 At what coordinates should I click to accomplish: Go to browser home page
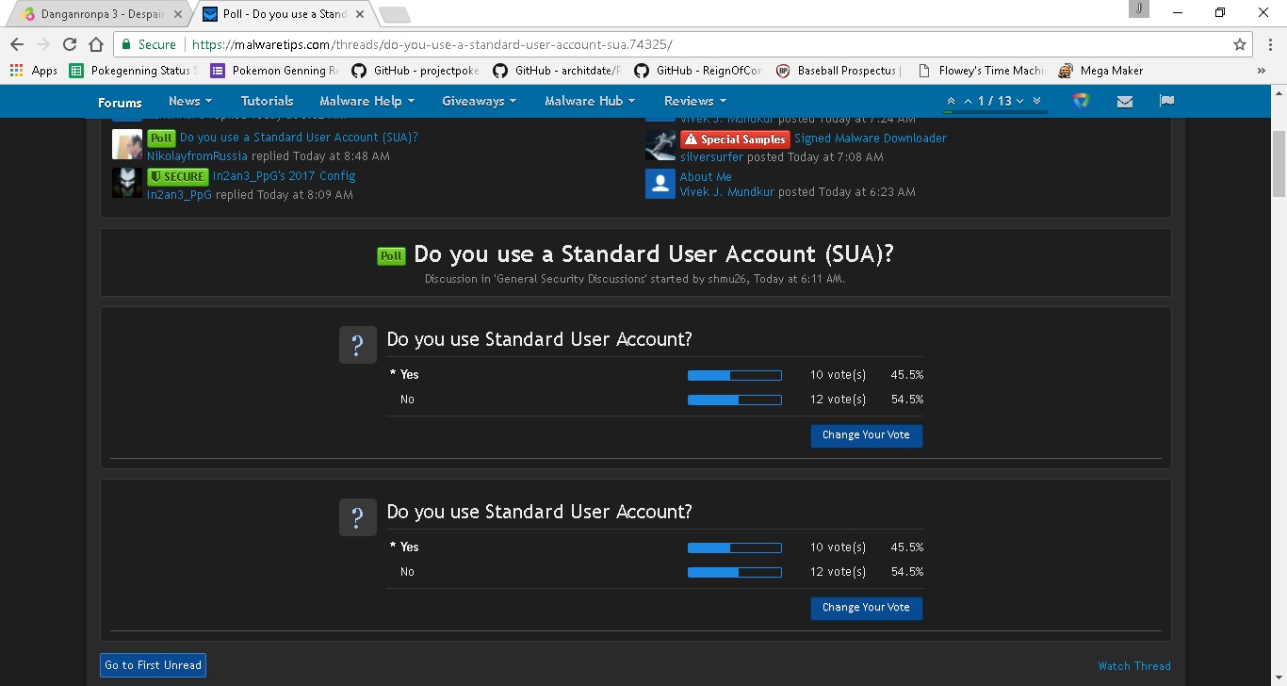tap(95, 44)
